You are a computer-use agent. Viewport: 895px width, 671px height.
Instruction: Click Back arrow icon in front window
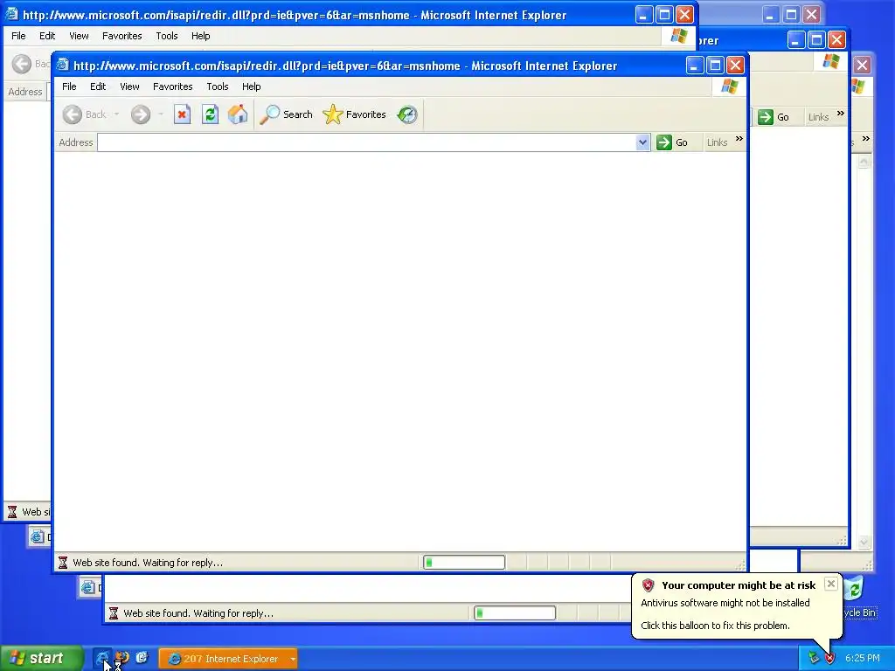pyautogui.click(x=73, y=114)
